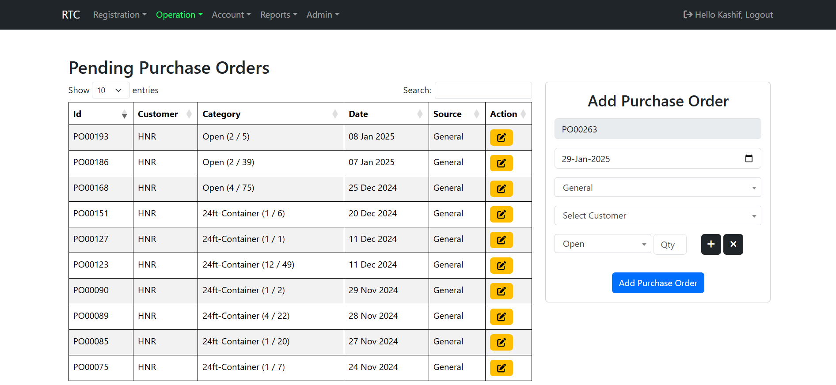Sort table by Date column
This screenshot has width=836, height=385.
point(386,114)
